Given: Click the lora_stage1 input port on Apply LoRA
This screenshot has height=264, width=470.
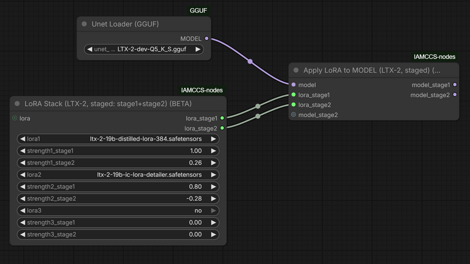Looking at the screenshot, I should pos(293,95).
